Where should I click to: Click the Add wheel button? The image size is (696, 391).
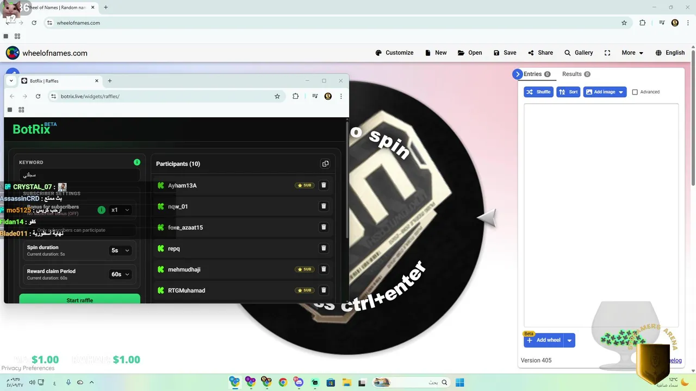[543, 340]
